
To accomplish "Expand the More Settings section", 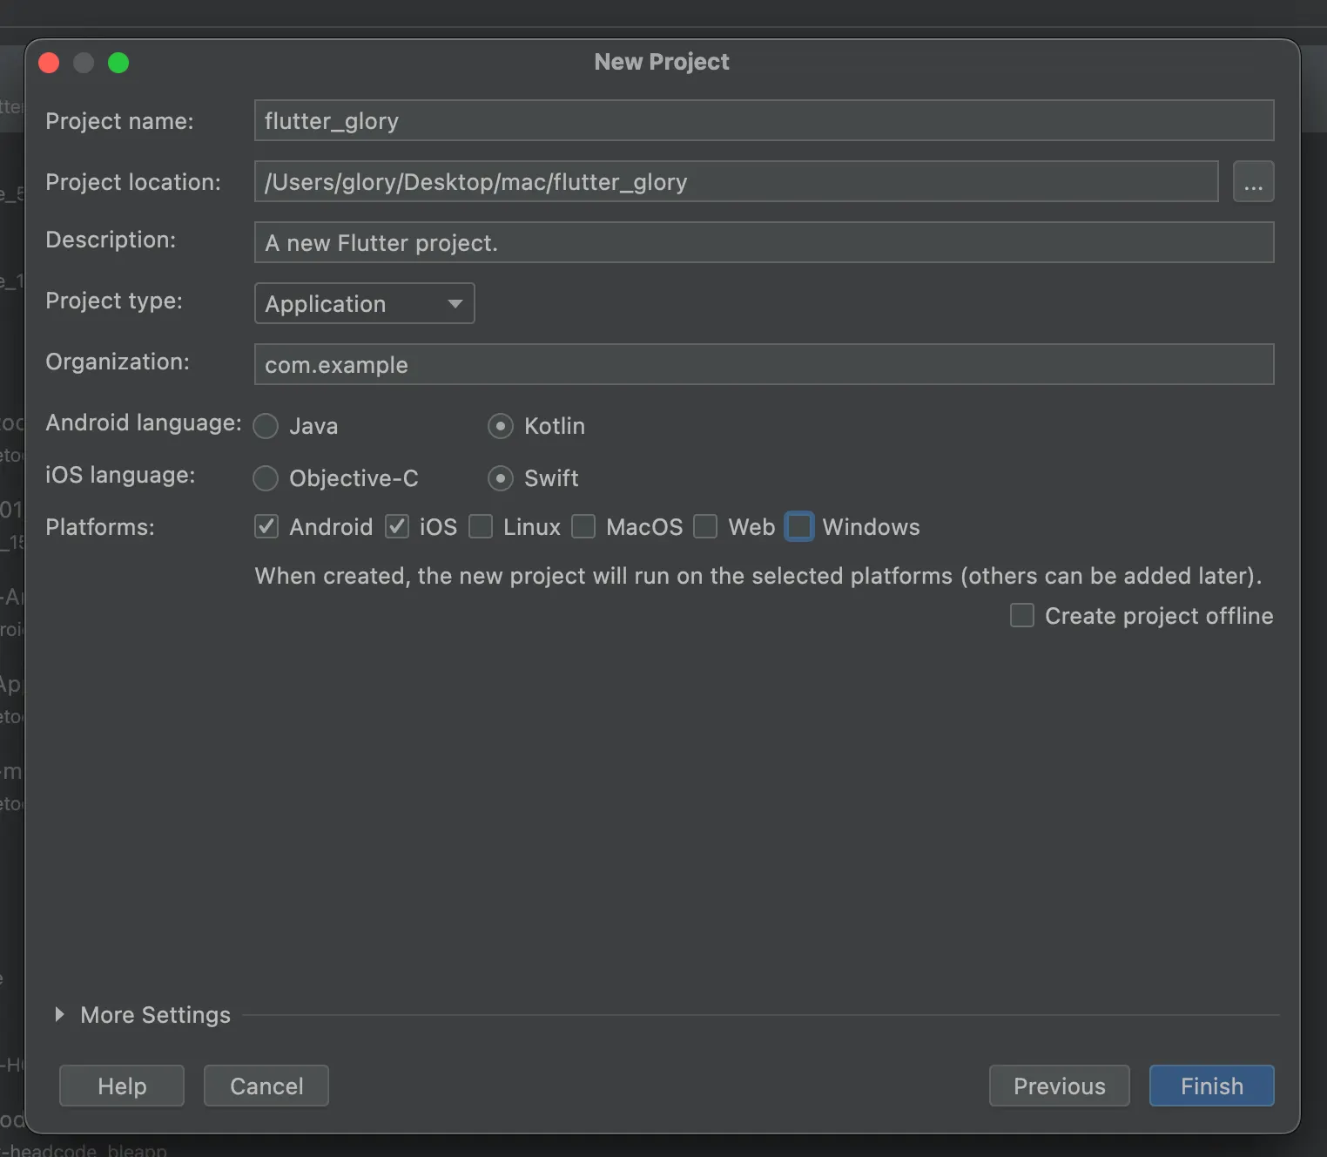I will pos(59,1014).
